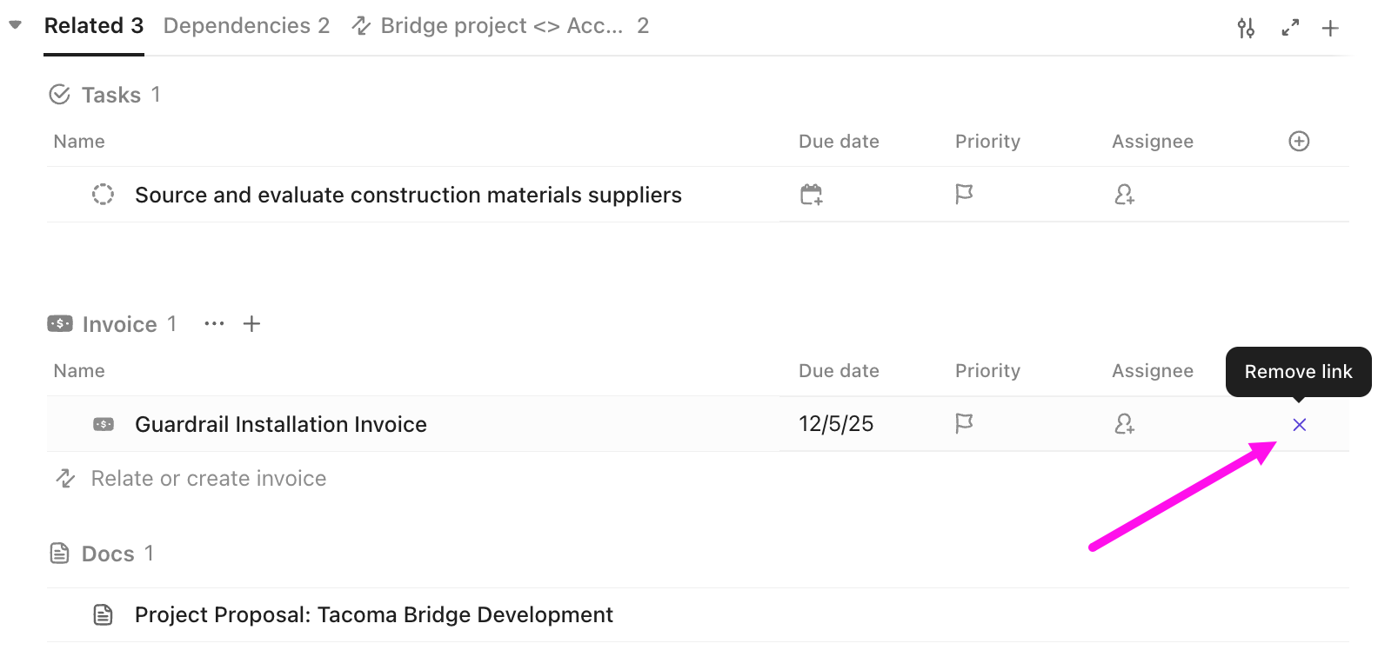Set priority for Guardrail Installation Invoice
Screen dimensions: 1378x650
point(963,423)
